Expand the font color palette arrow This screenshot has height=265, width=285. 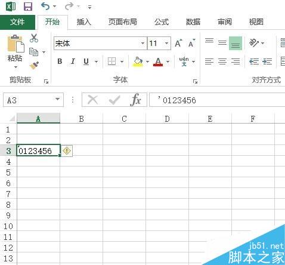168,61
